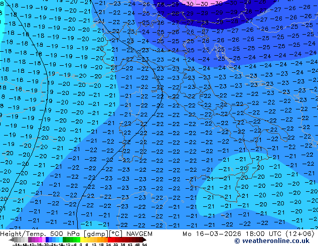Select the dark blue -30 legend swatch
This screenshot has height=246, width=318.
47,239
